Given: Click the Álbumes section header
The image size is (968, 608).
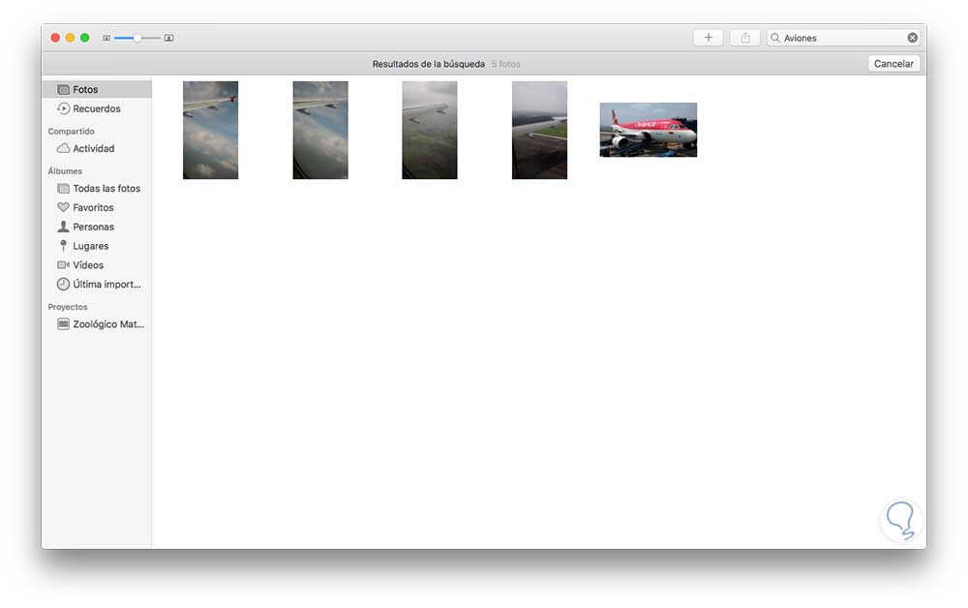Looking at the screenshot, I should coord(65,171).
